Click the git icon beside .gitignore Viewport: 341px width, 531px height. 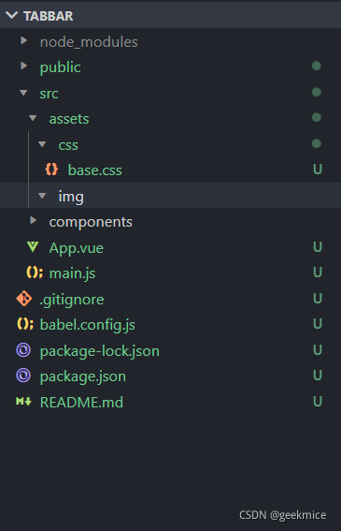tap(24, 299)
